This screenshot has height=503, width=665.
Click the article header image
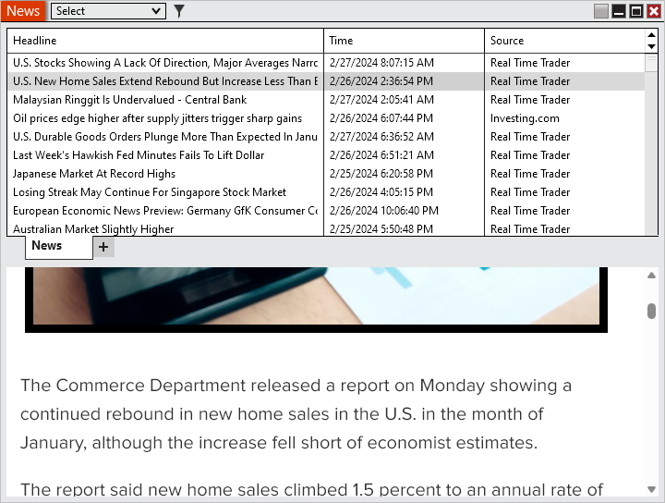[x=317, y=296]
